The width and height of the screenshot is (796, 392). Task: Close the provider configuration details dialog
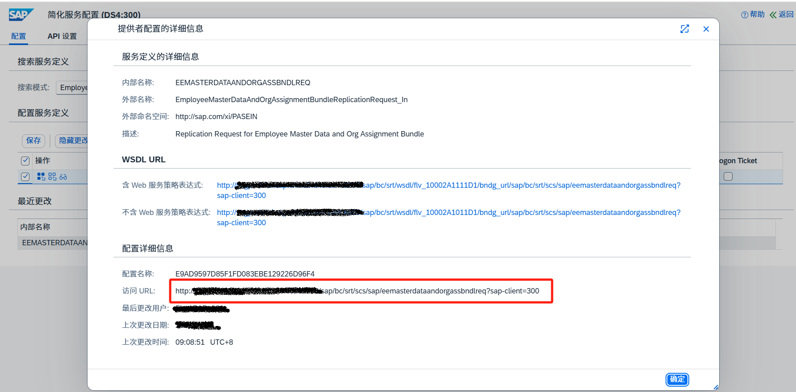coord(706,29)
